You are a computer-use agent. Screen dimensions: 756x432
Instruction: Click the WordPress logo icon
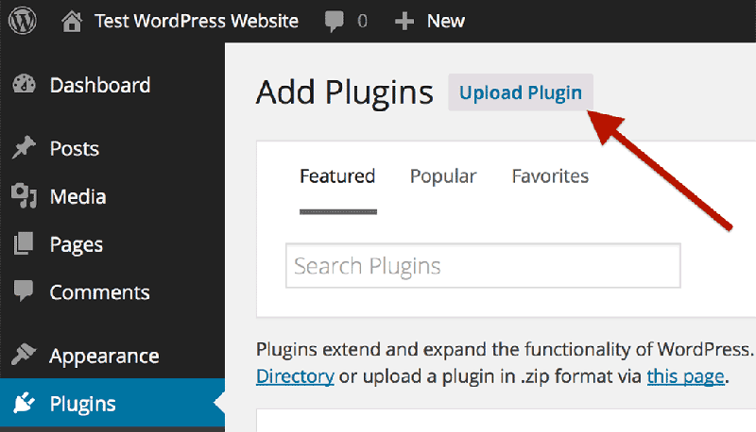click(22, 21)
